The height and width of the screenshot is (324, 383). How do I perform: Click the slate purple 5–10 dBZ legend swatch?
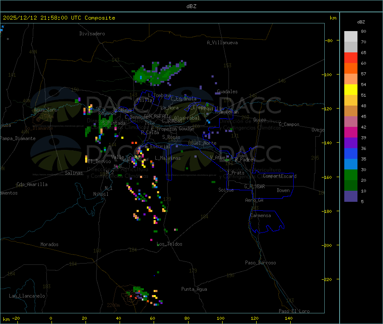351,196
